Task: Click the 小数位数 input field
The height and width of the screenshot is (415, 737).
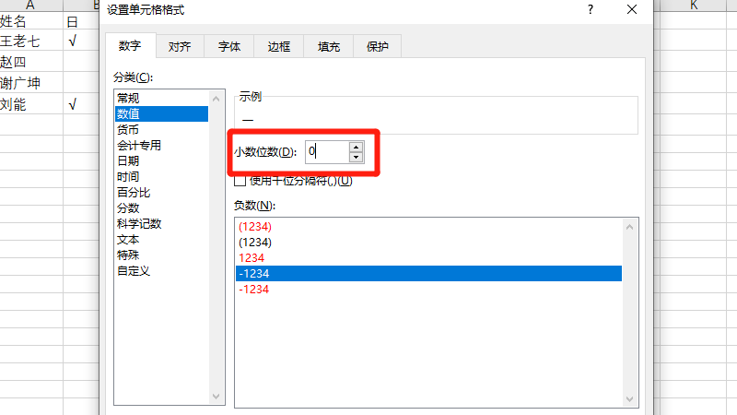Action: (x=326, y=151)
